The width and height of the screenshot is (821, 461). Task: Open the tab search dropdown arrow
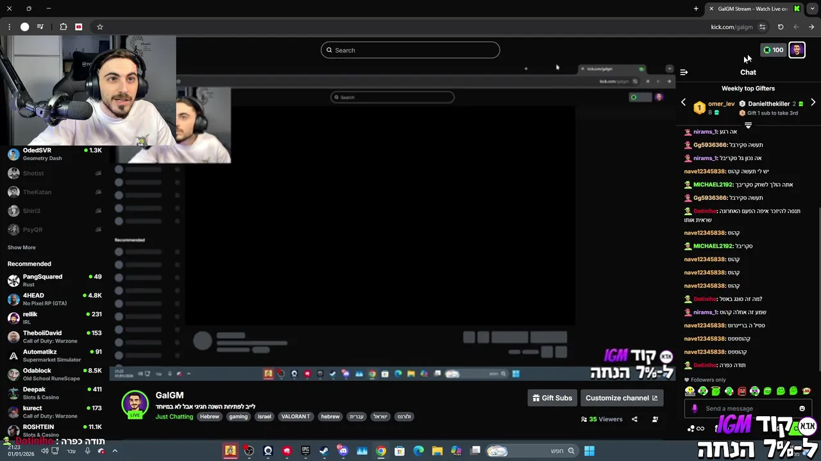(x=812, y=8)
